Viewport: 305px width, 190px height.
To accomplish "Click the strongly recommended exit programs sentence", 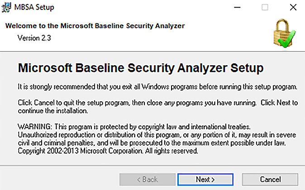I will coord(157,87).
